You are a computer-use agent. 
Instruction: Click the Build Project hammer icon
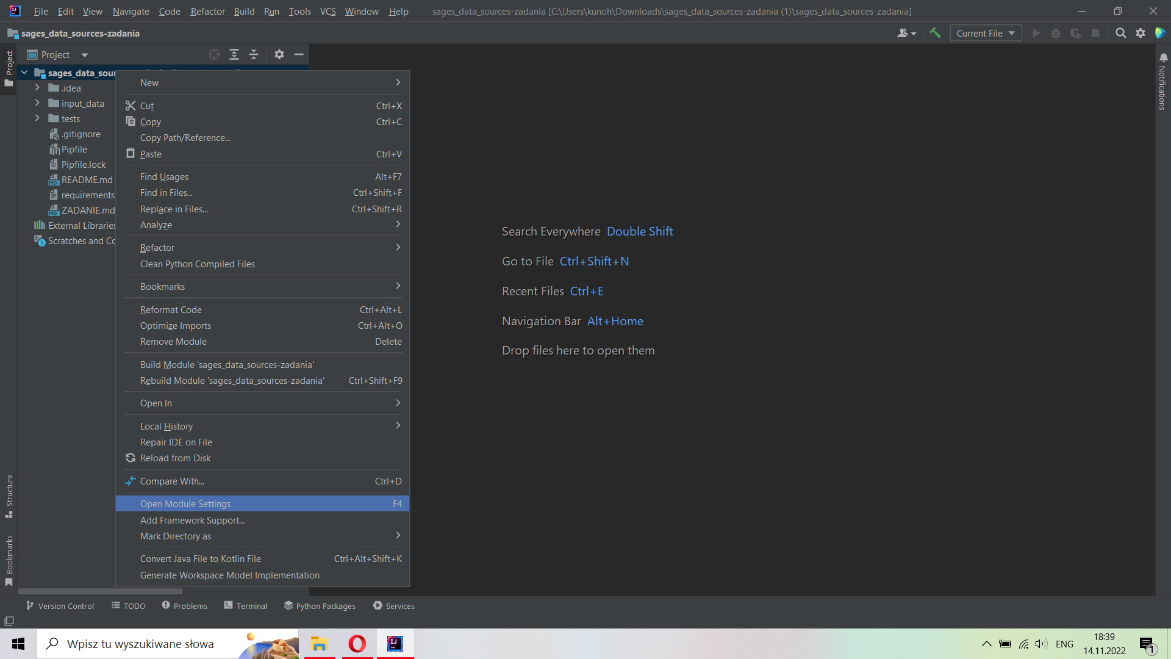tap(935, 33)
